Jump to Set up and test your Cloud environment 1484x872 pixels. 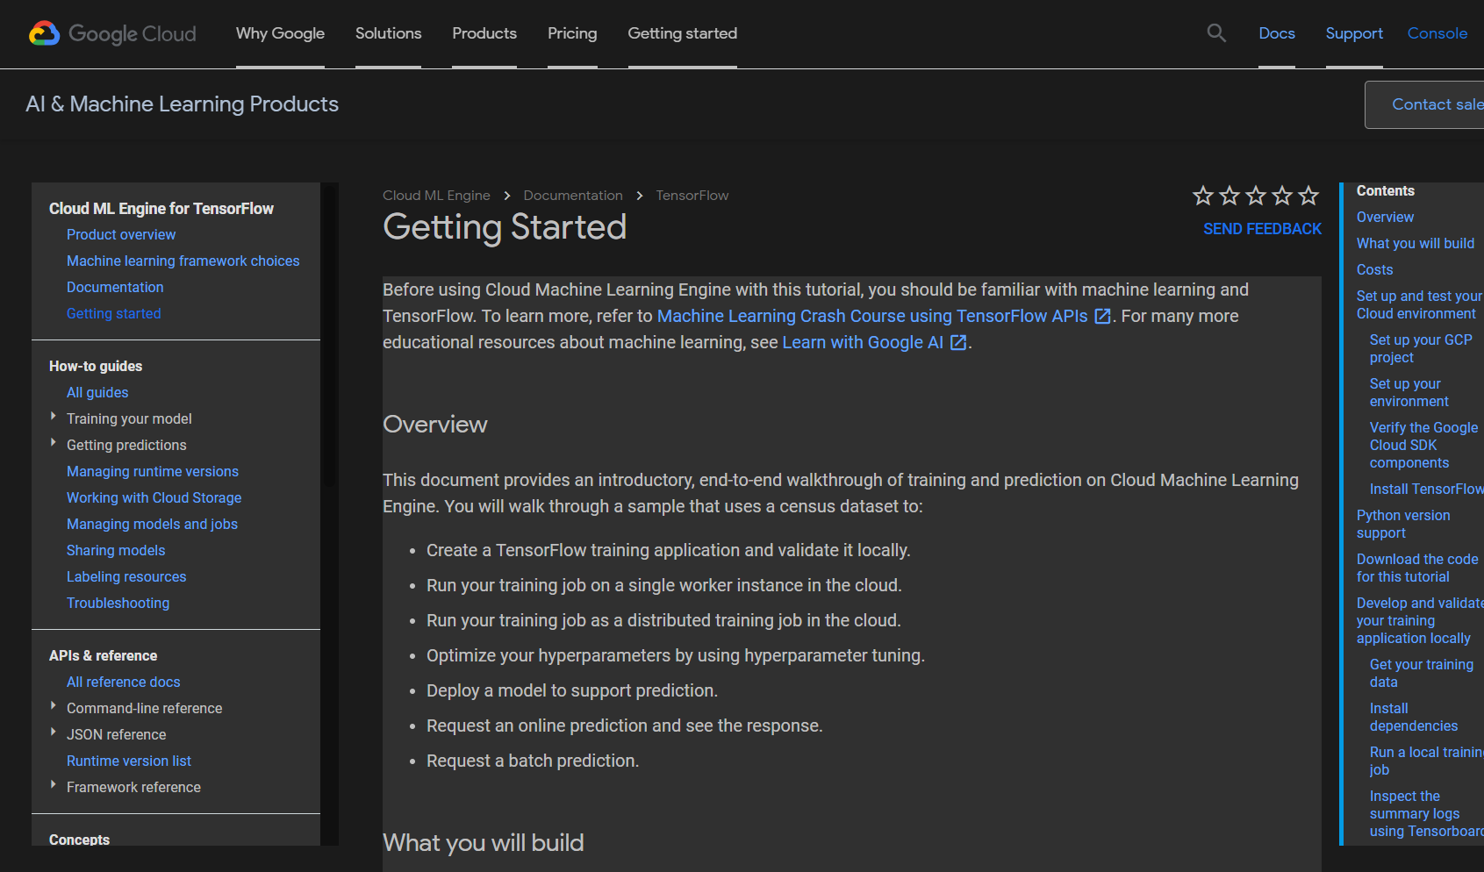click(x=1420, y=304)
